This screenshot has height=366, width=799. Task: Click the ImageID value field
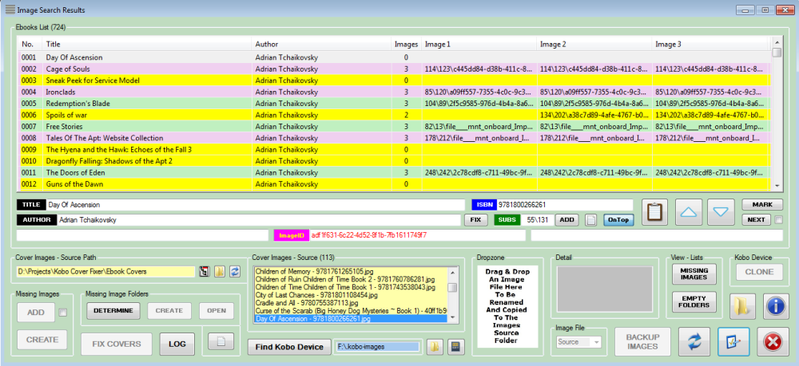click(417, 235)
